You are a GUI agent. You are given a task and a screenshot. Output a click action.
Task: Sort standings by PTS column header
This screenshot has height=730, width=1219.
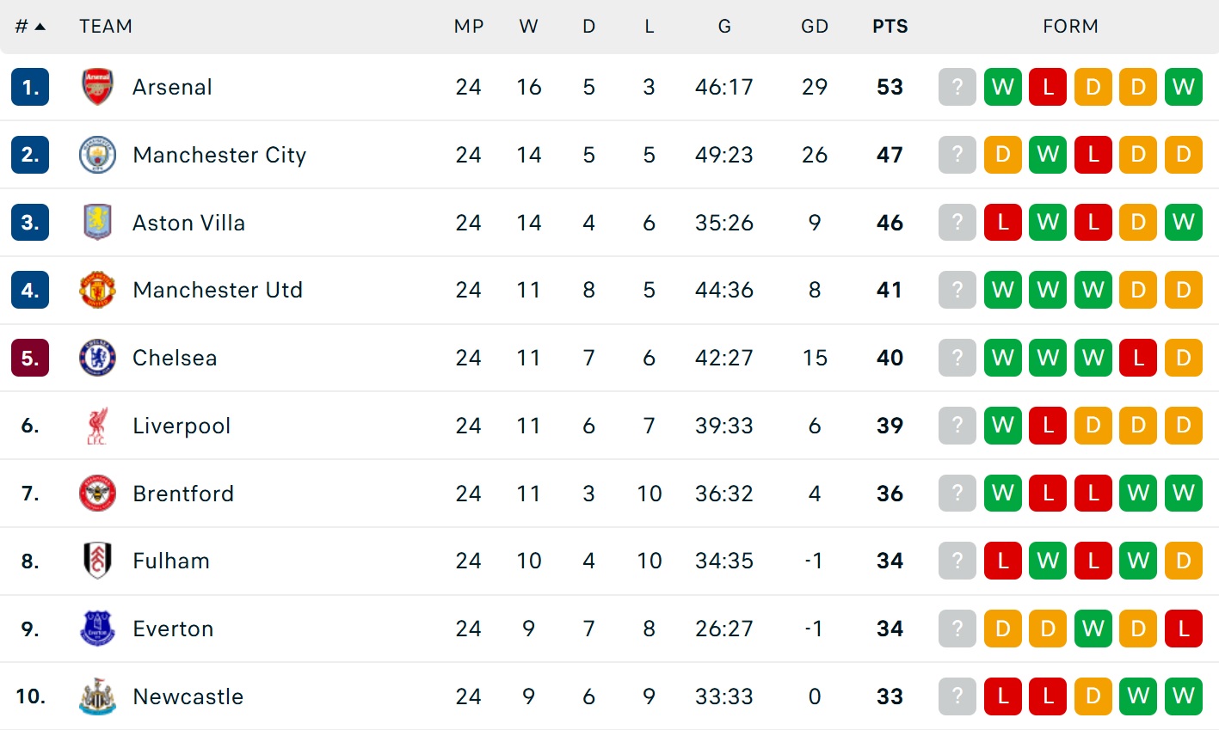tap(890, 27)
